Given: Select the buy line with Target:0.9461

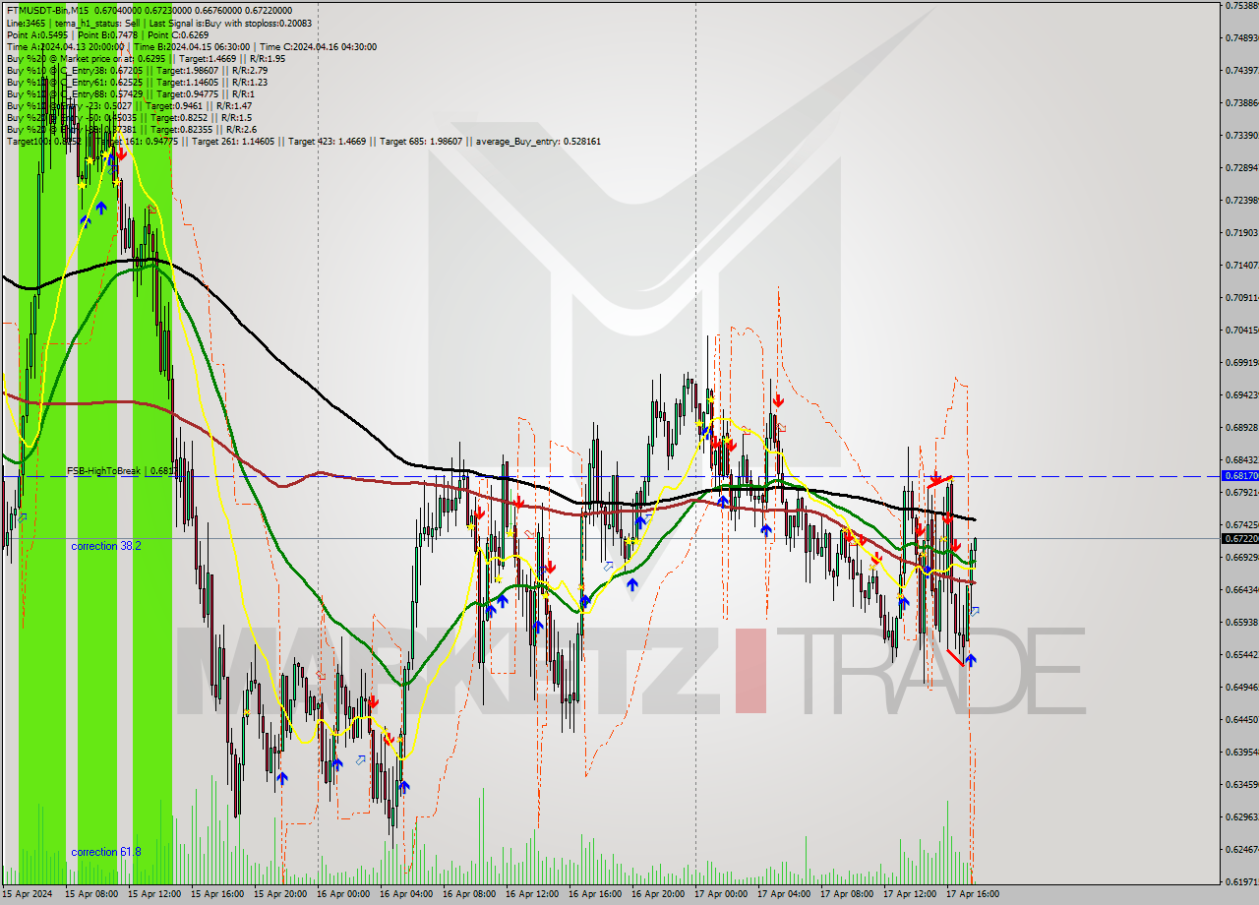Looking at the screenshot, I should 129,105.
